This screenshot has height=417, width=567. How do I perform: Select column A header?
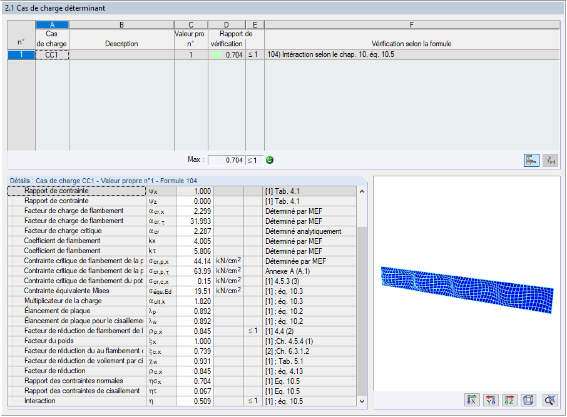52,25
